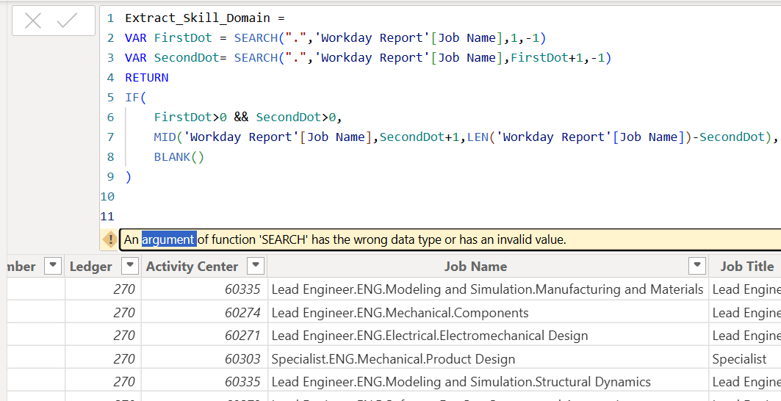Click the MID function on line 7

(x=165, y=137)
